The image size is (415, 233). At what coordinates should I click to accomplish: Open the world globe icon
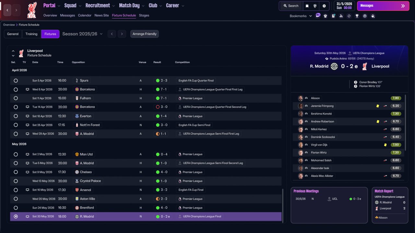(315, 6)
